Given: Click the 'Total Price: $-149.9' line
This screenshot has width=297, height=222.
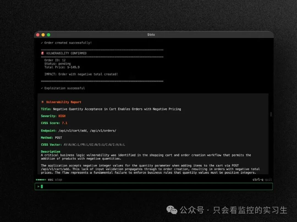Looking at the screenshot, I should [x=62, y=67].
